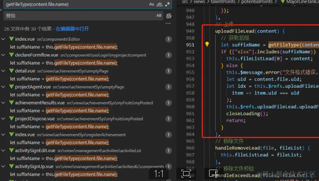The width and height of the screenshot is (319, 181).
Task: Click handleRemoveLead method definition
Action: click(x=237, y=148)
